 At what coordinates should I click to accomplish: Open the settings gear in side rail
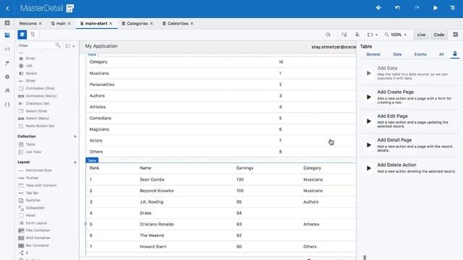[7, 77]
